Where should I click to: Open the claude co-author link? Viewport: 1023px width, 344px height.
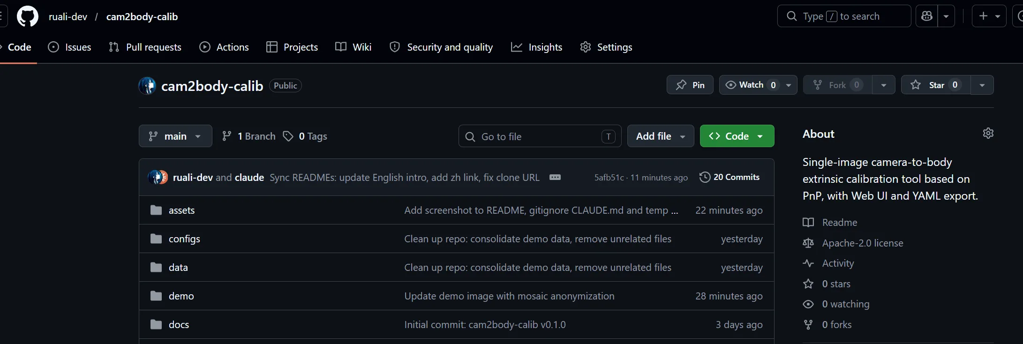pos(249,177)
